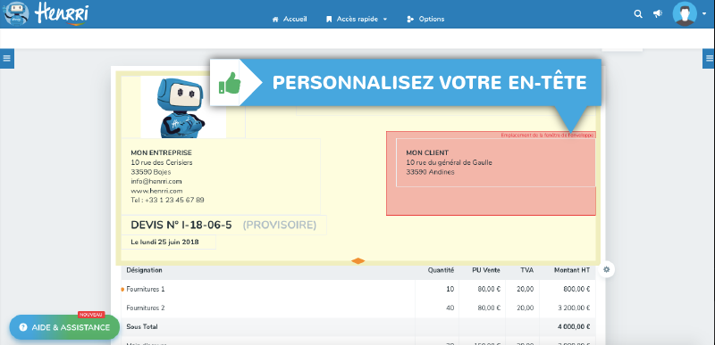The width and height of the screenshot is (715, 345).
Task: Open the right hamburger side panel
Action: point(709,58)
